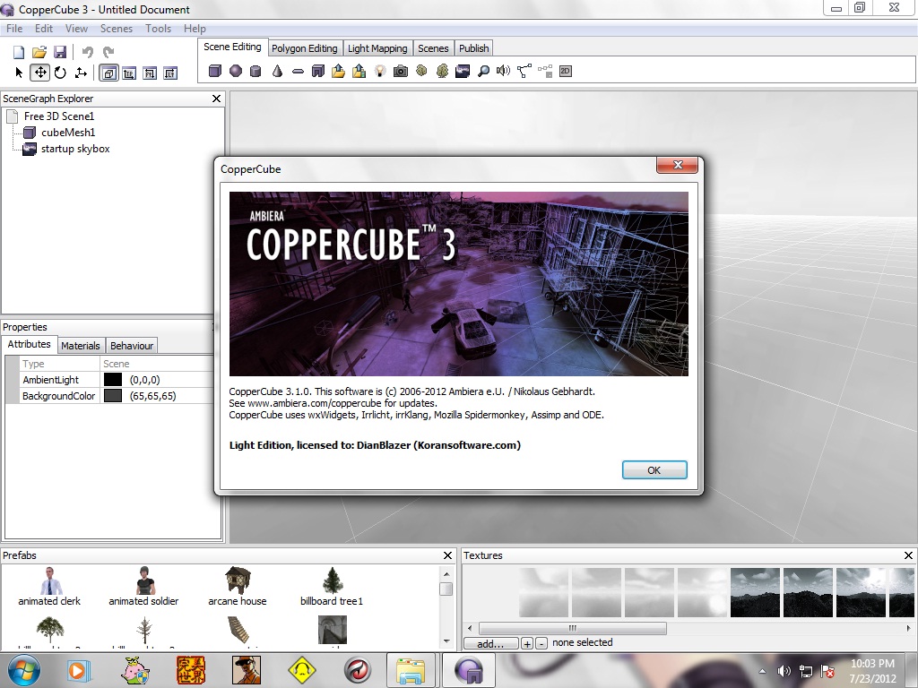The height and width of the screenshot is (688, 918).
Task: Switch to the Light Mapping tab
Action: pyautogui.click(x=377, y=48)
